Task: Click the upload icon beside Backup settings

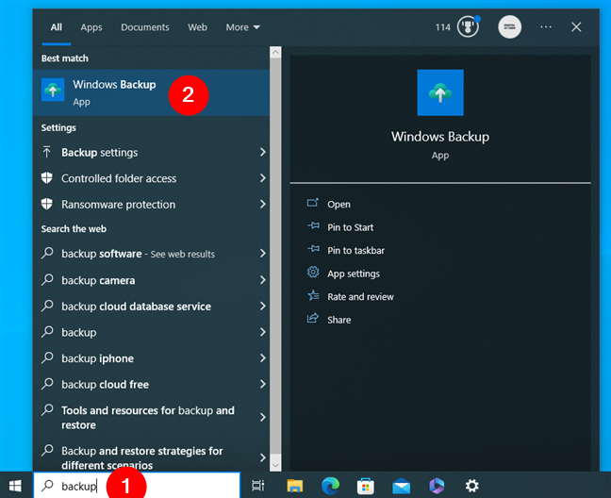Action: (47, 152)
